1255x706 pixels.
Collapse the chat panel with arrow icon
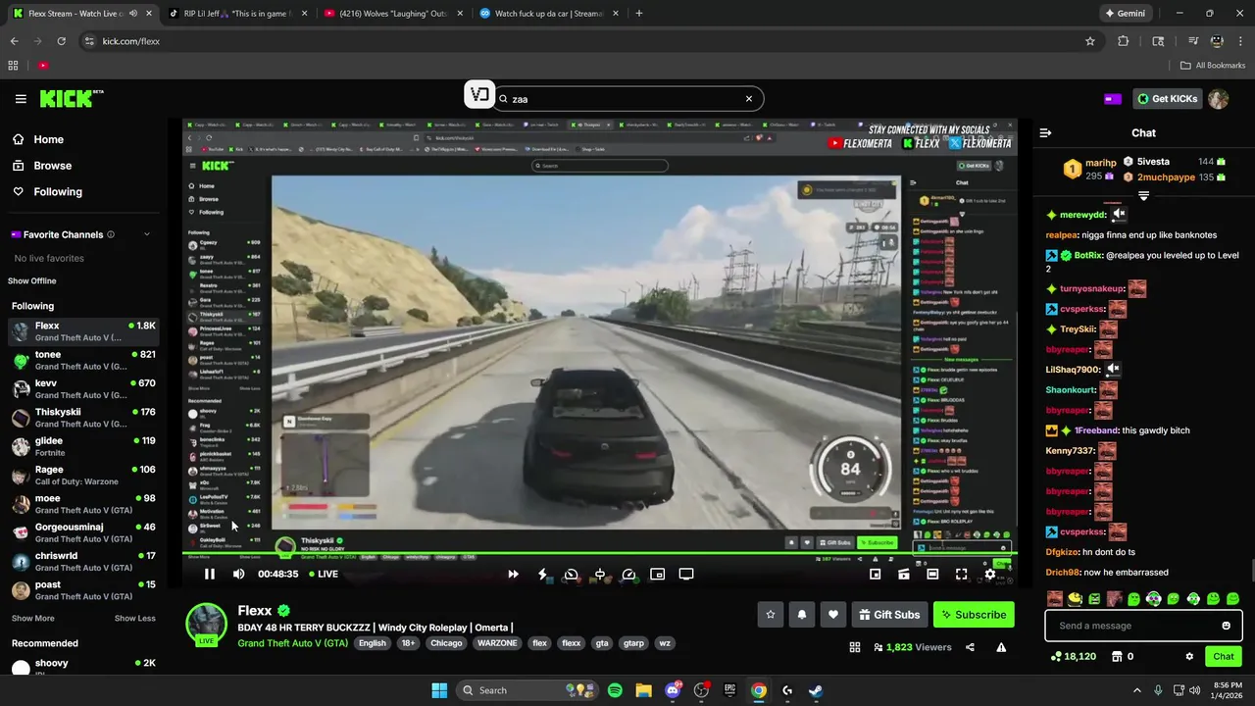[1045, 132]
